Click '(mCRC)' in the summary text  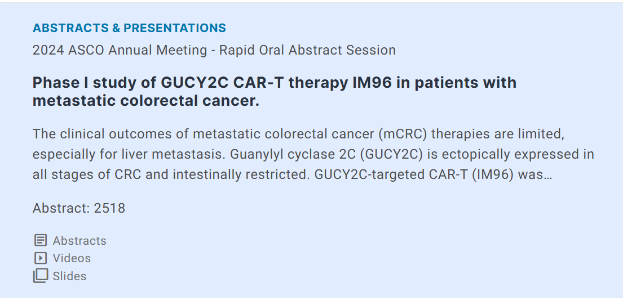click(403, 134)
